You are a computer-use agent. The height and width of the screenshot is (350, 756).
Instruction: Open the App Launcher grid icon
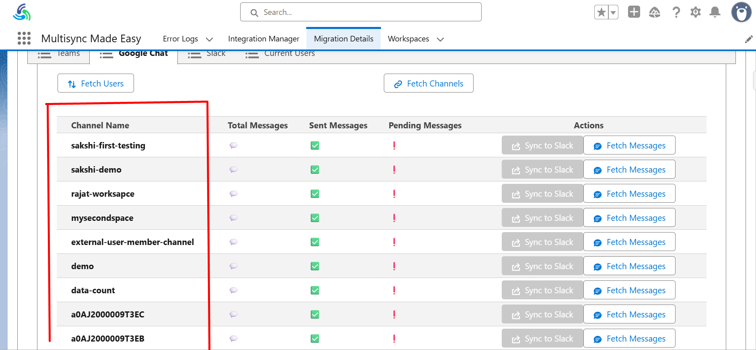24,38
